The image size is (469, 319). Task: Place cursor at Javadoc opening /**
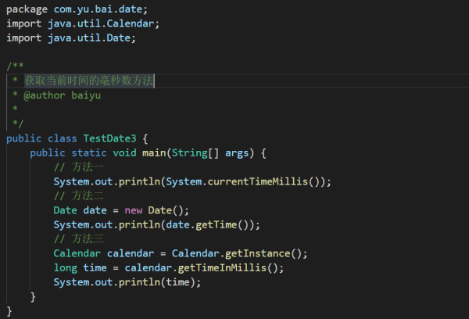[x=15, y=66]
